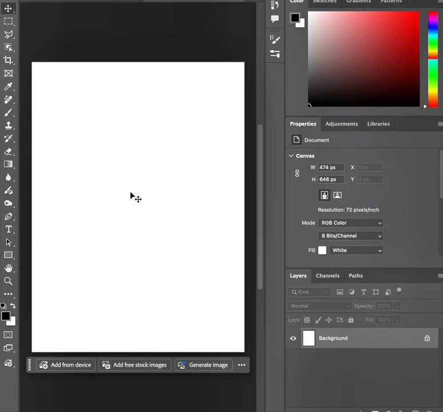Open the Normal blend mode dropdown

[x=320, y=306]
